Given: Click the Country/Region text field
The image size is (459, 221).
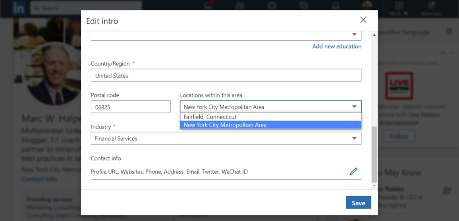Looking at the screenshot, I should click(x=226, y=75).
